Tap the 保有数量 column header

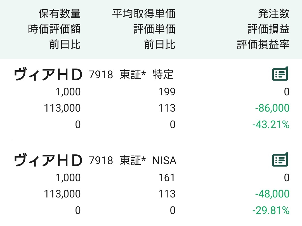coord(60,14)
